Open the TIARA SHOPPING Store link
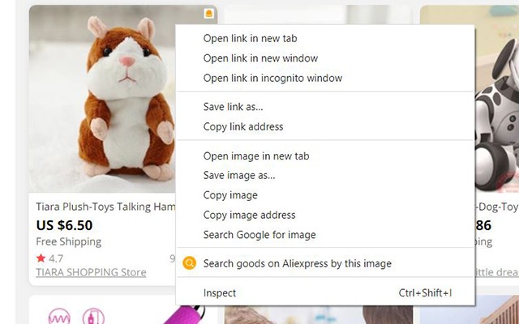This screenshot has width=519, height=324. click(91, 272)
